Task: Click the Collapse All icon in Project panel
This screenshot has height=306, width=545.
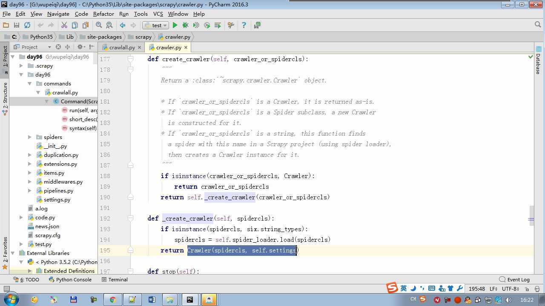Action: tap(68, 47)
